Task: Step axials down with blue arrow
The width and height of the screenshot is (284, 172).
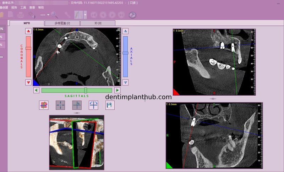Action: tap(126, 82)
